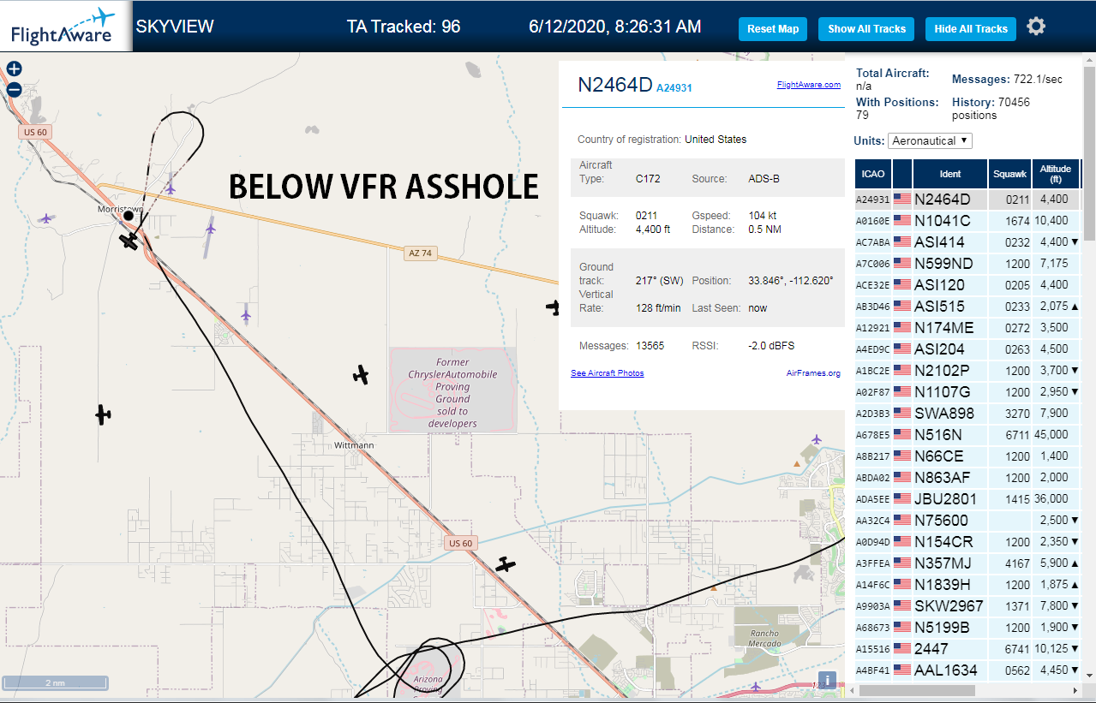Viewport: 1096px width, 703px height.
Task: Select the N1839H aircraft row
Action: coord(968,585)
